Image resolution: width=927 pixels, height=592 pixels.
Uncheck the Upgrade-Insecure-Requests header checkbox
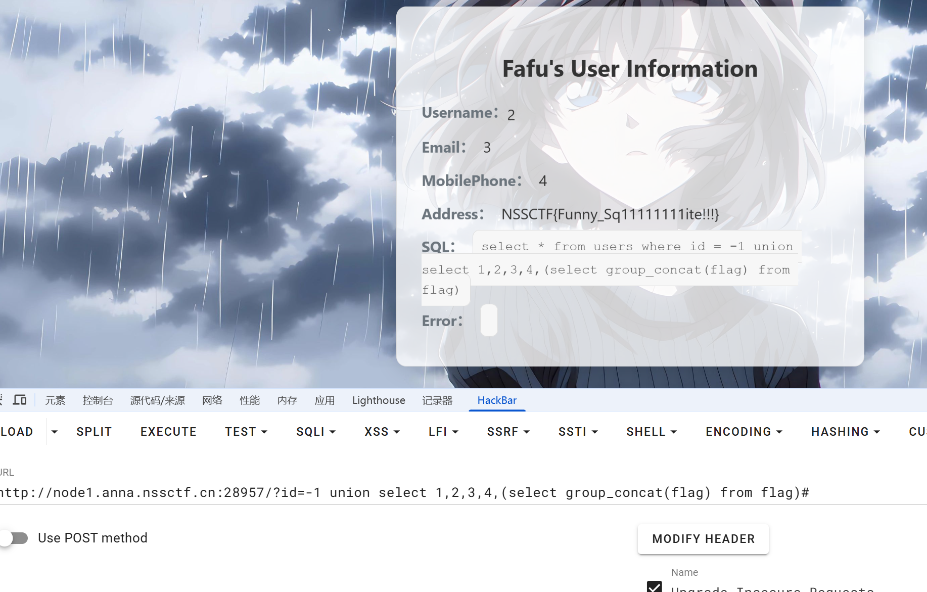[655, 587]
